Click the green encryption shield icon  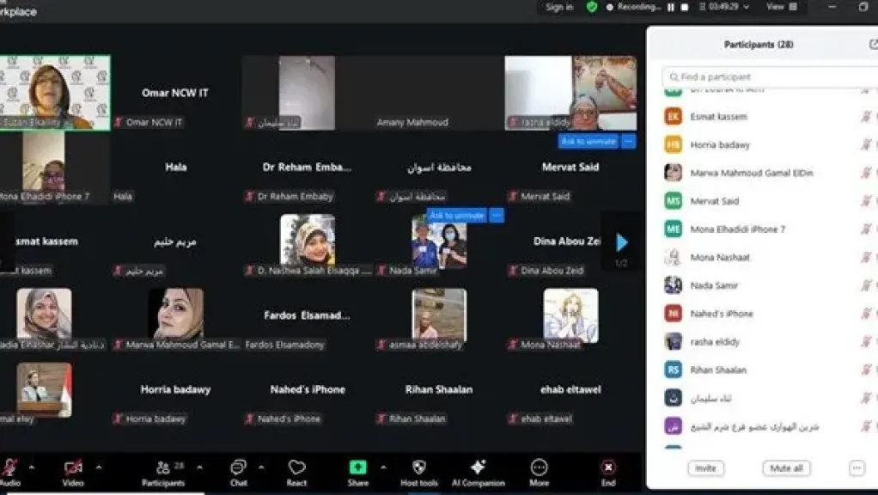(x=592, y=7)
